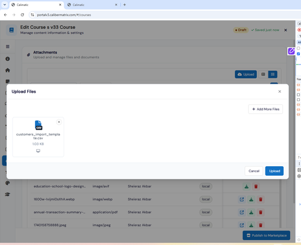The height and width of the screenshot is (245, 301).
Task: Click the local badge in the webp row
Action: coord(206,199)
